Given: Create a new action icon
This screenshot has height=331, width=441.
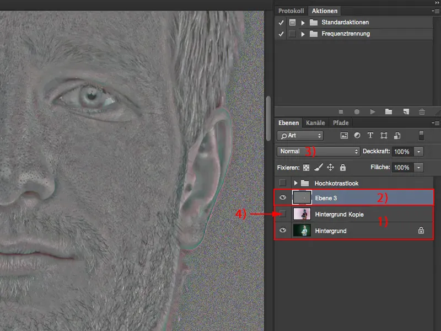Looking at the screenshot, I should 406,112.
